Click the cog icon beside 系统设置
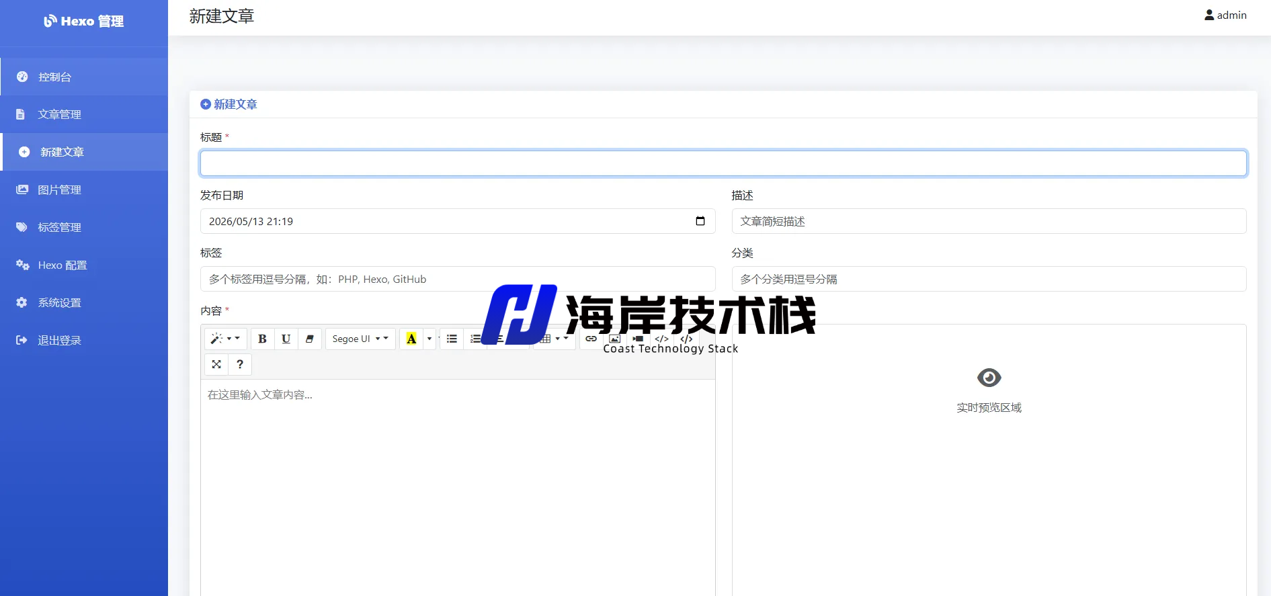This screenshot has height=596, width=1271. click(22, 302)
